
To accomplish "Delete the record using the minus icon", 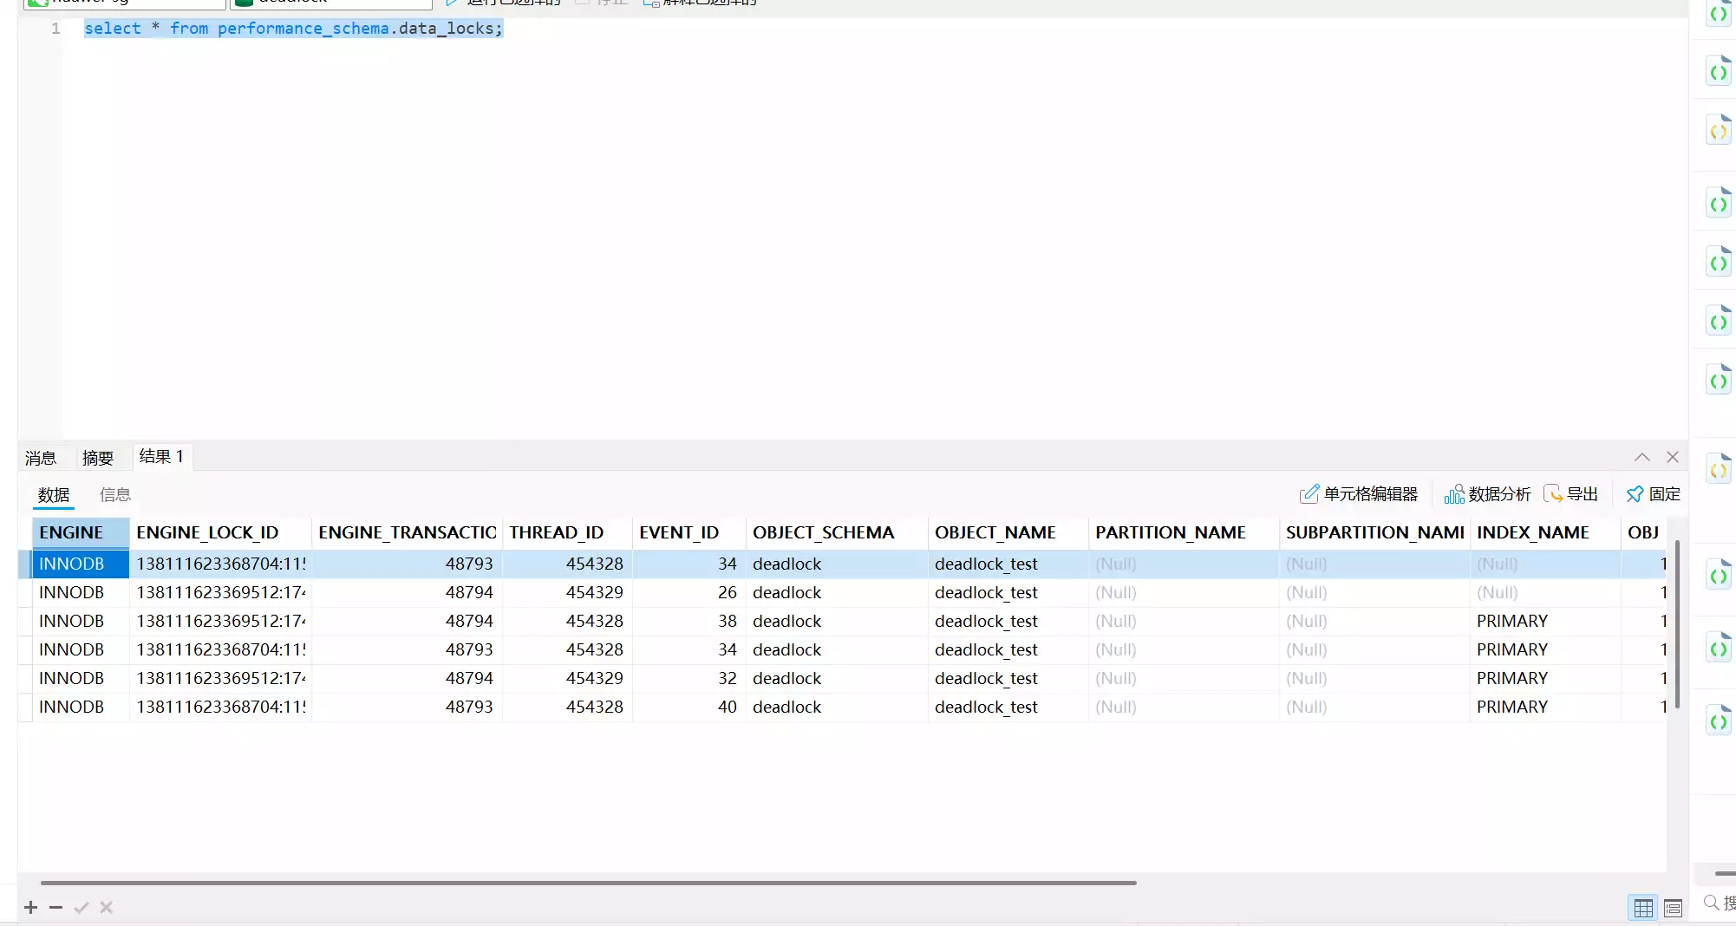I will (56, 907).
